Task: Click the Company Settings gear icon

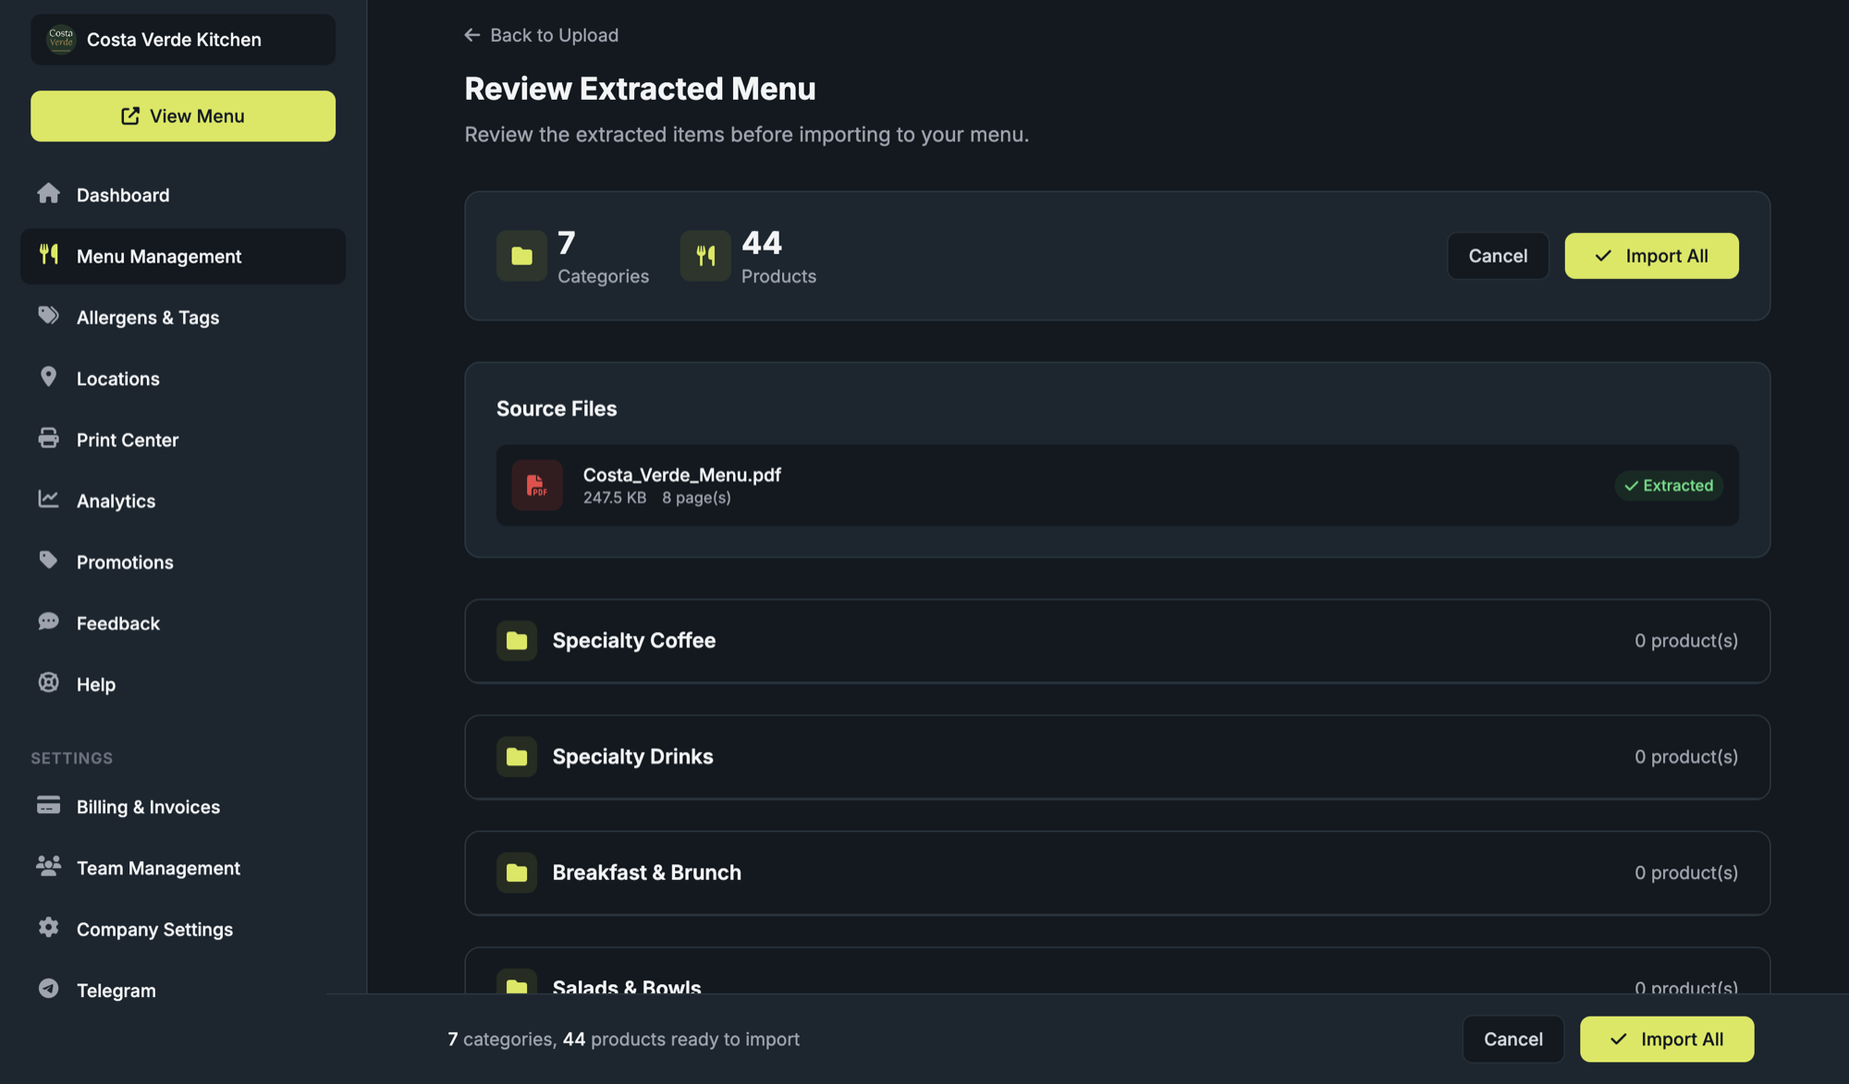Action: point(48,927)
